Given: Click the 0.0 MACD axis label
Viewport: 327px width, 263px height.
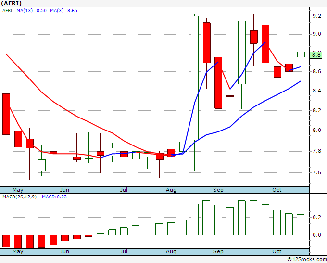Looking at the screenshot, I should coord(317,235).
